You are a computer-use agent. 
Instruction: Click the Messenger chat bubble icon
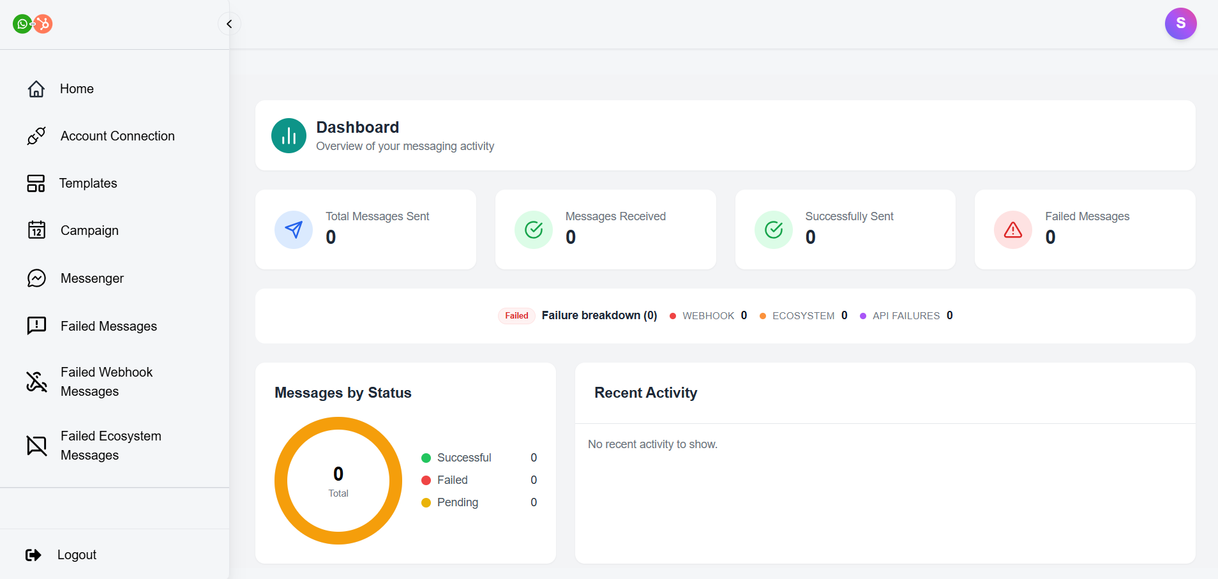pos(36,278)
